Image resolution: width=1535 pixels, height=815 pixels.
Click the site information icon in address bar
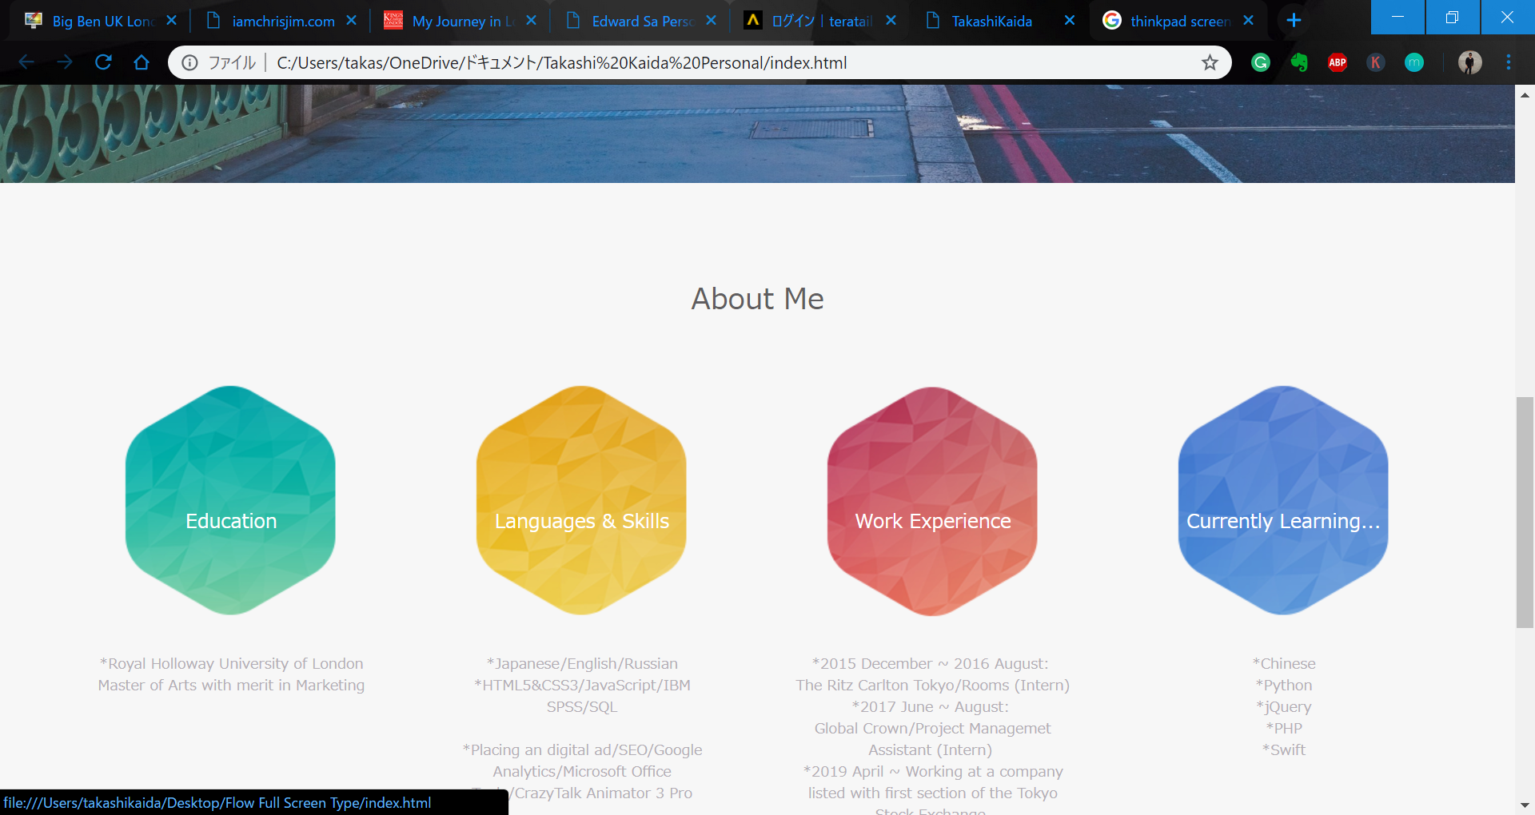pyautogui.click(x=189, y=62)
